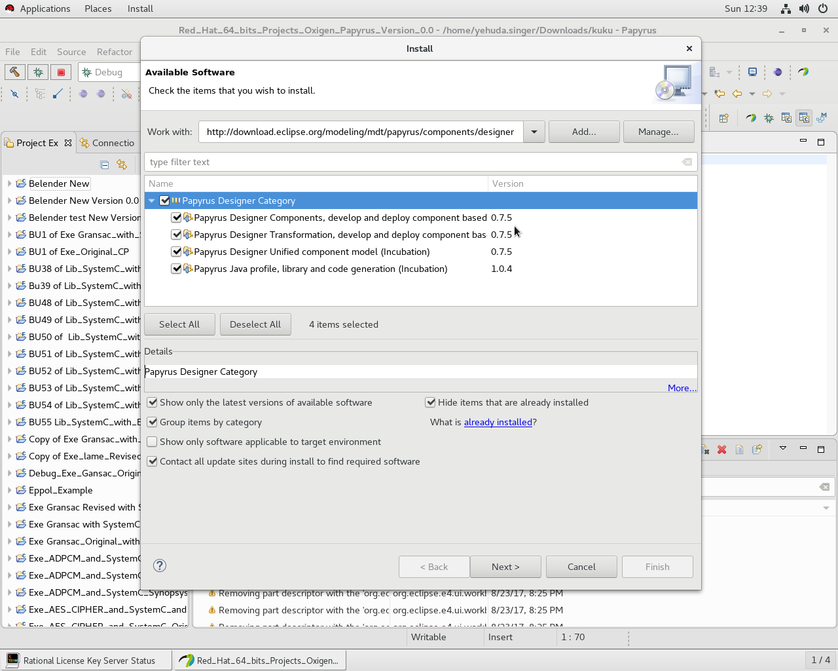
Task: Expand the BU55 Lib_SystemC project
Action: coord(9,422)
